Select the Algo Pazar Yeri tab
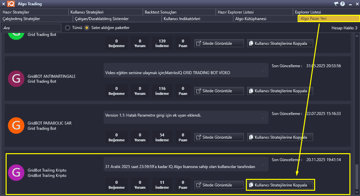Screen dimensions: 360x196 click(x=329, y=18)
